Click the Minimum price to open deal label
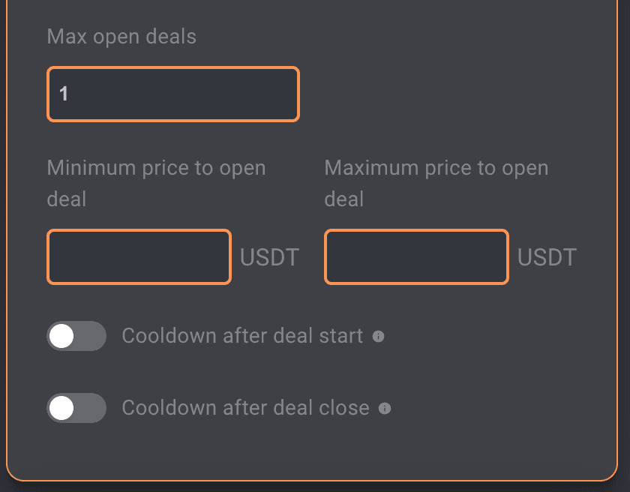630x492 pixels. click(156, 168)
